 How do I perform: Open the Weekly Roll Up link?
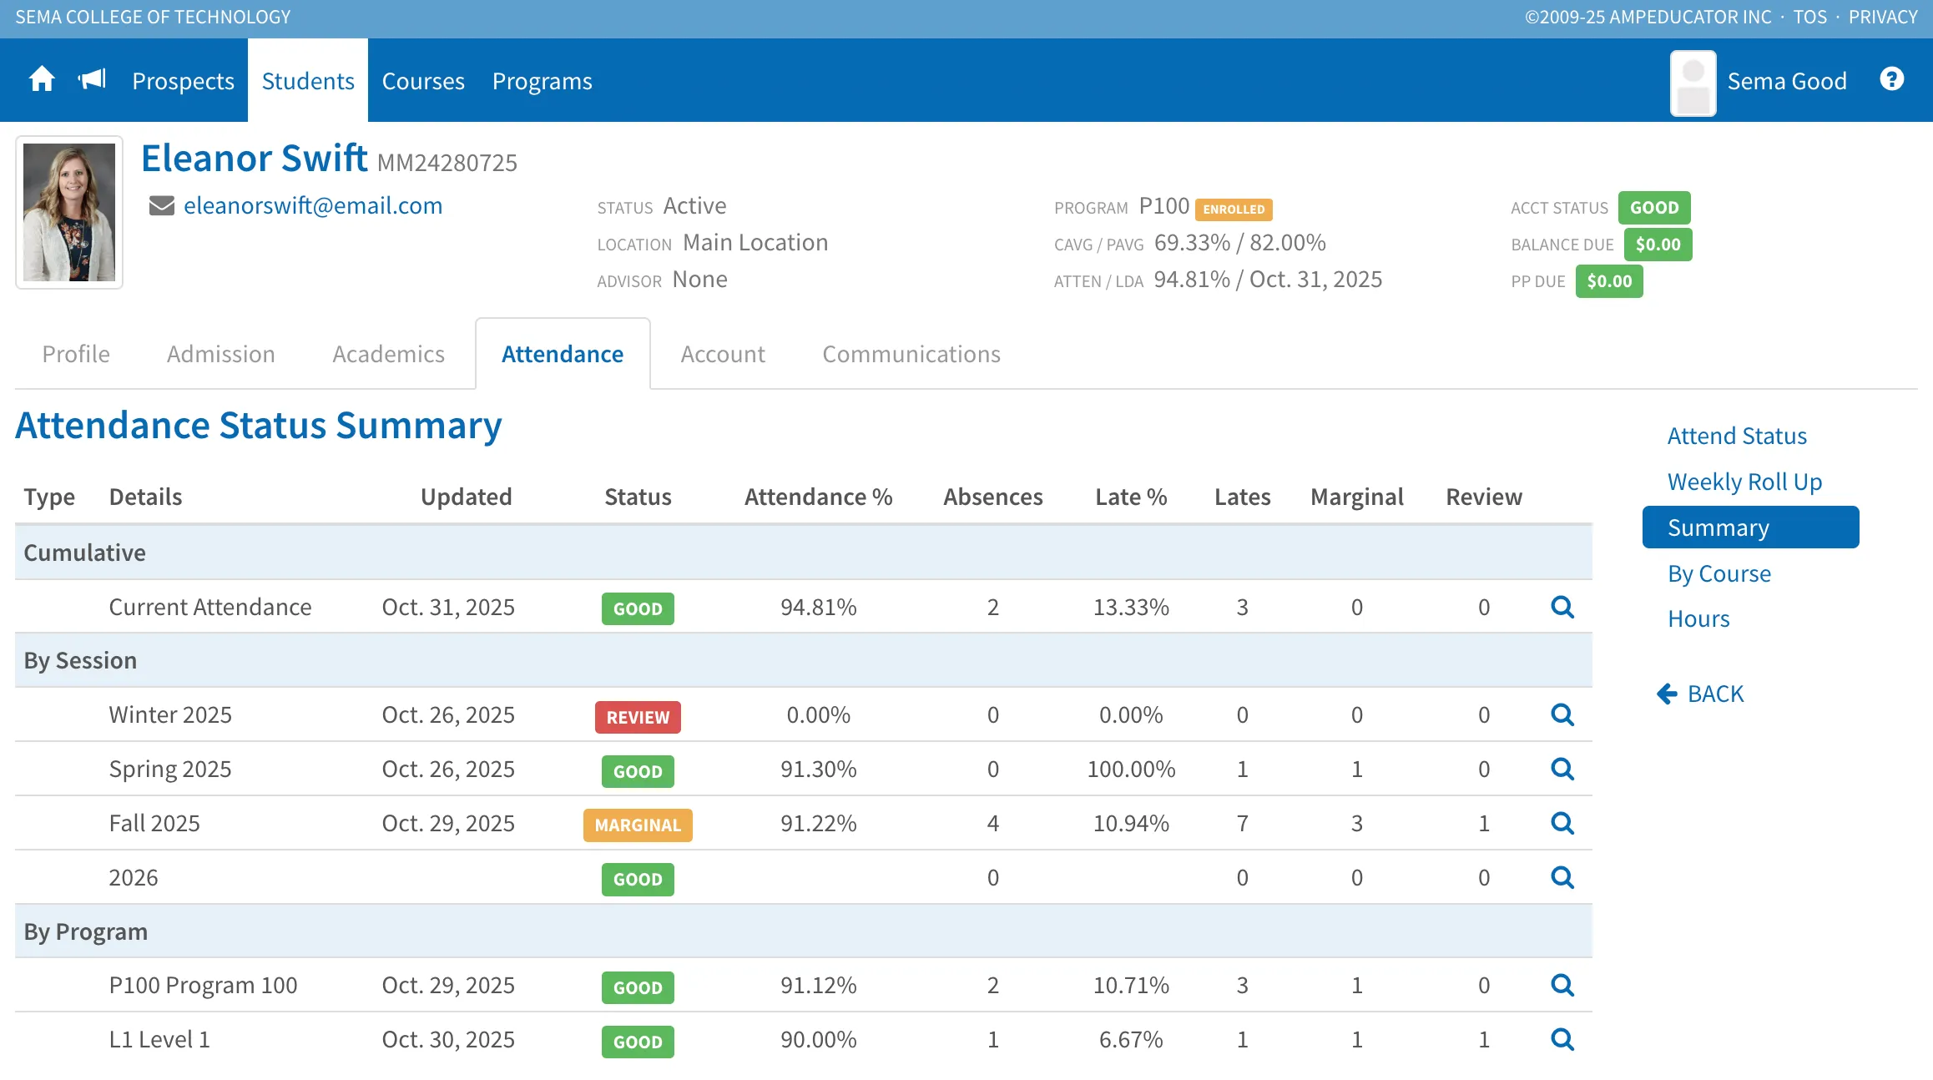tap(1744, 482)
